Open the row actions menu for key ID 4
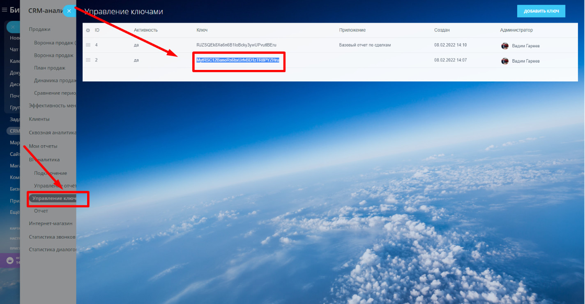The height and width of the screenshot is (304, 585). [x=88, y=45]
